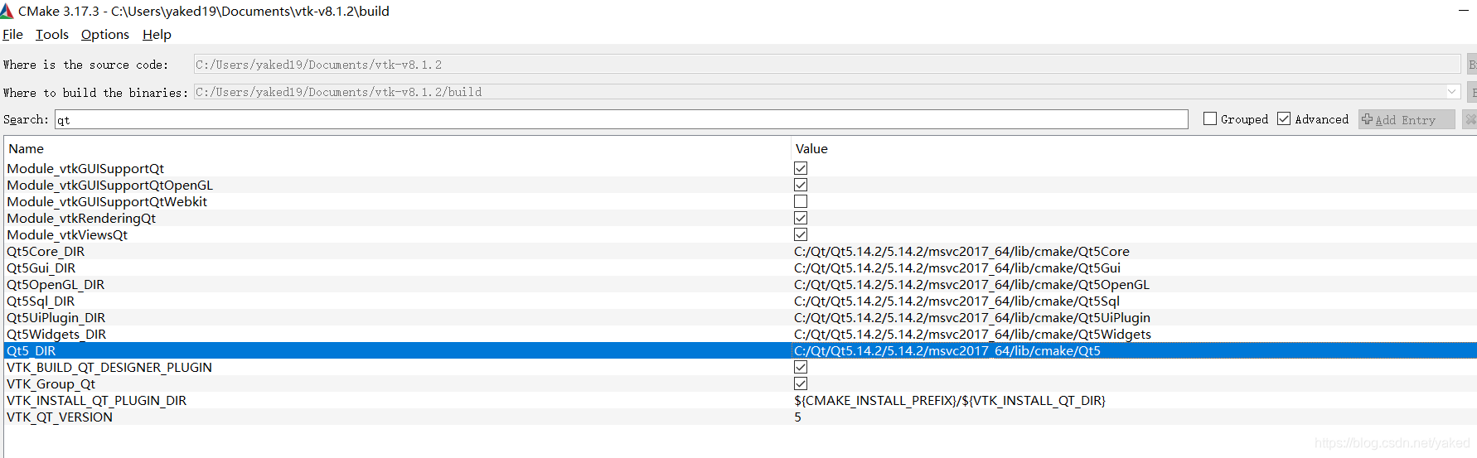Uncheck Module_vtkGUISupportQt checkbox
This screenshot has width=1477, height=458.
[x=801, y=169]
